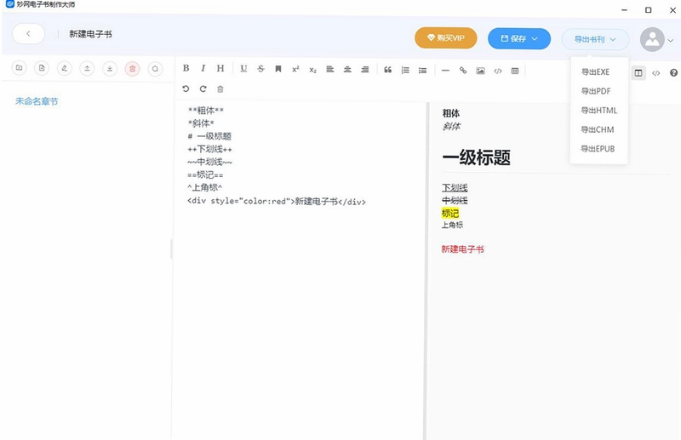Click the user avatar icon
681x440 pixels.
652,39
